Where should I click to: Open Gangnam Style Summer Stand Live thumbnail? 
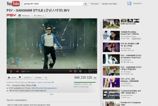[x=111, y=59]
